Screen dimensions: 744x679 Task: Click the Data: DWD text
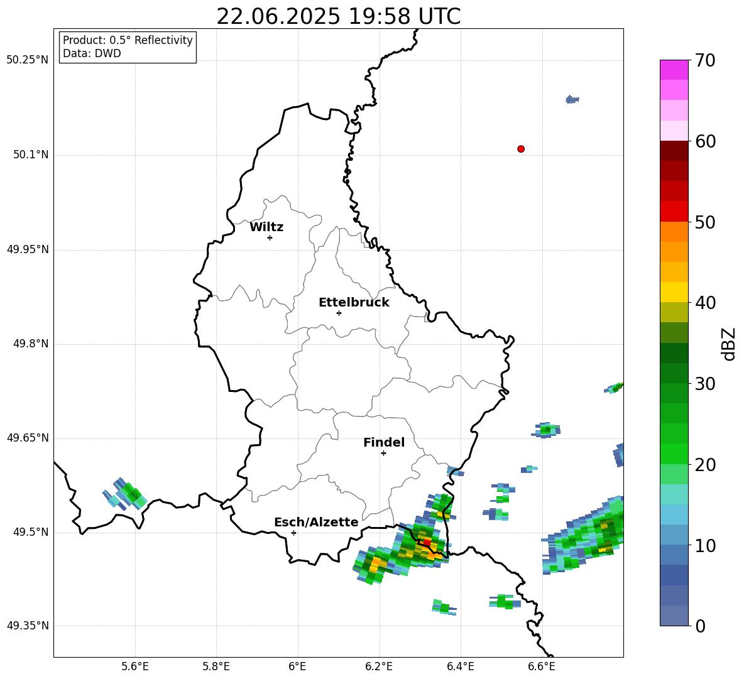tap(92, 53)
